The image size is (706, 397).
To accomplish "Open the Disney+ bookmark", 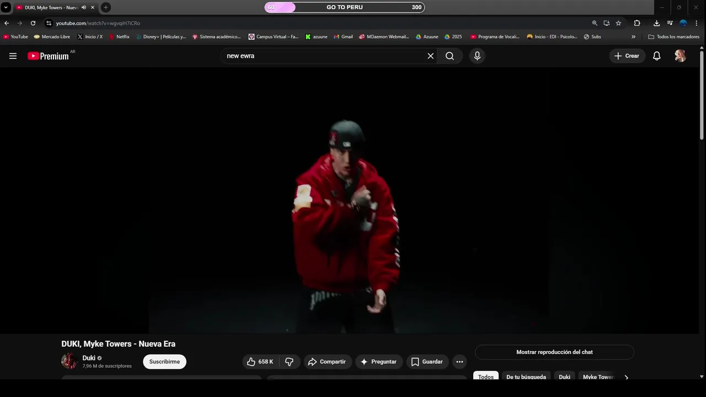I will (161, 37).
